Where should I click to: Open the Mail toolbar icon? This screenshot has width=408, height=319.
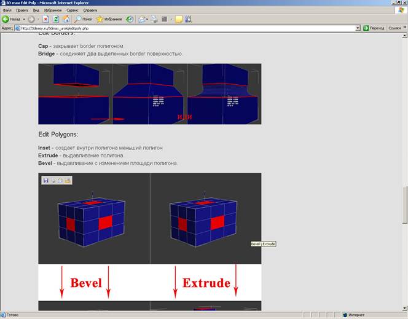point(141,19)
